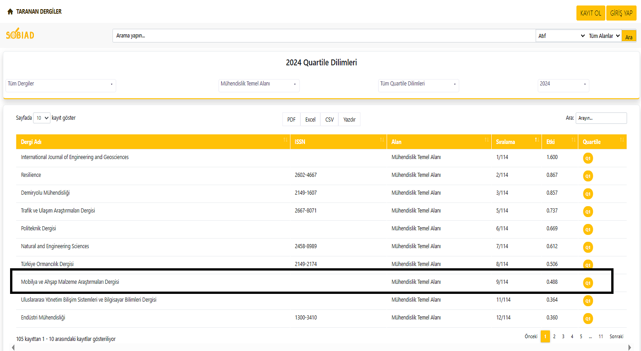Go to pagination page 4

(x=572, y=336)
